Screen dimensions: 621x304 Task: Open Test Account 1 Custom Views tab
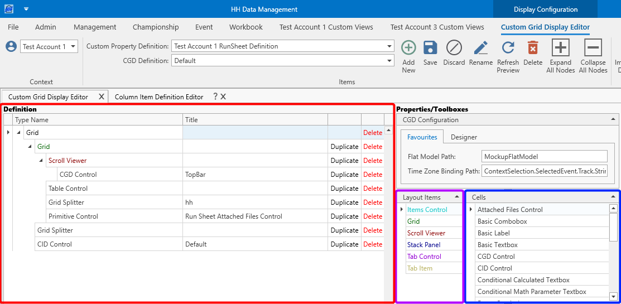pyautogui.click(x=326, y=27)
